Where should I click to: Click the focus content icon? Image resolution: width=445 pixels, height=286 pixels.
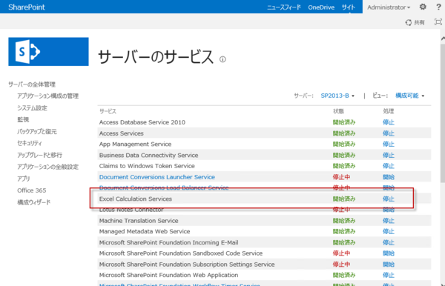pos(438,22)
